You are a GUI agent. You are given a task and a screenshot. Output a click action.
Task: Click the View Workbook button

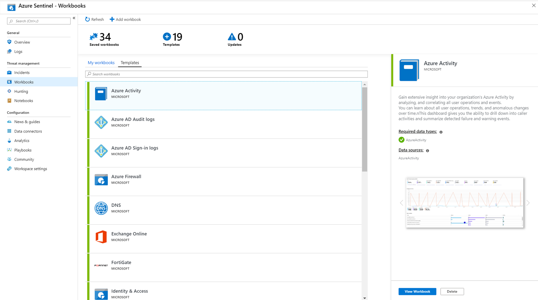[417, 292]
